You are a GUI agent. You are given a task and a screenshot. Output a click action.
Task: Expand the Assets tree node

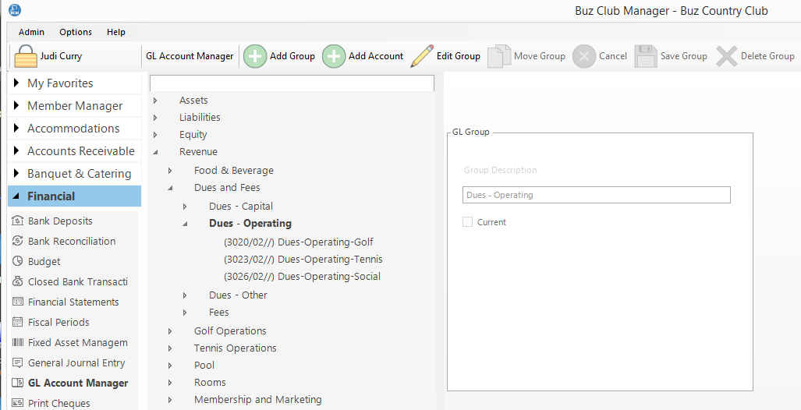click(155, 101)
